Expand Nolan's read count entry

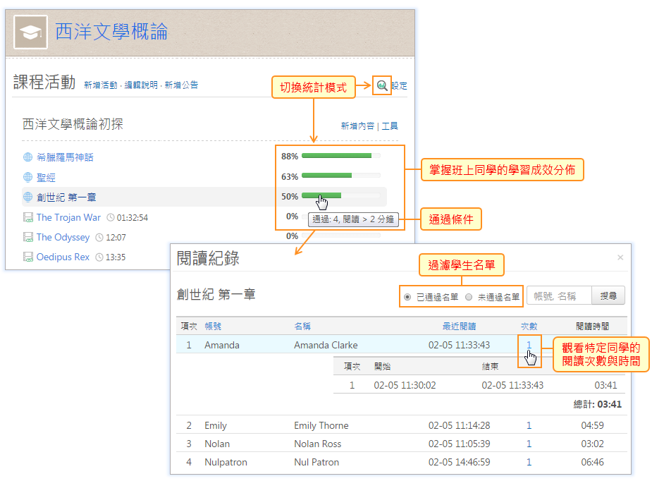pyautogui.click(x=529, y=444)
